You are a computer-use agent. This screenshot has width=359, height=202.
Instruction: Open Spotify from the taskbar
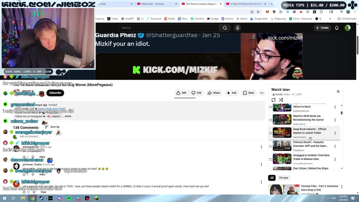pyautogui.click(x=69, y=198)
